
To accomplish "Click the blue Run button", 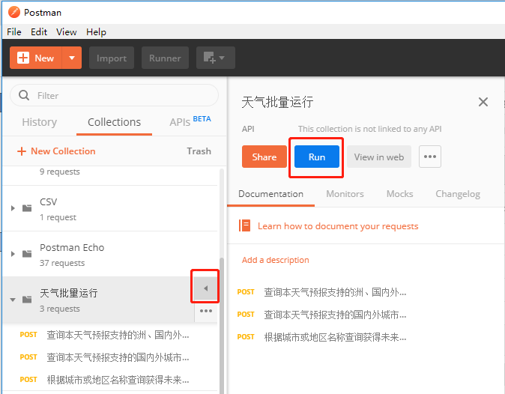I will coord(317,157).
